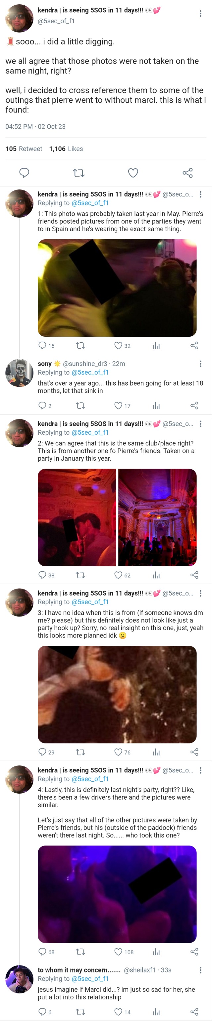212x1021 pixels.
Task: Open sheilaxf1's profile avatar
Action: point(19,979)
